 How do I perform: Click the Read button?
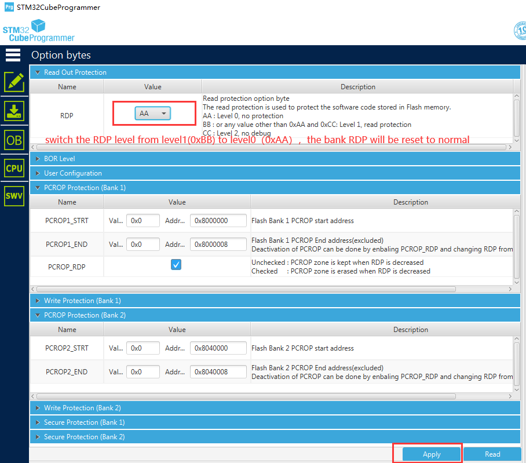(x=492, y=454)
